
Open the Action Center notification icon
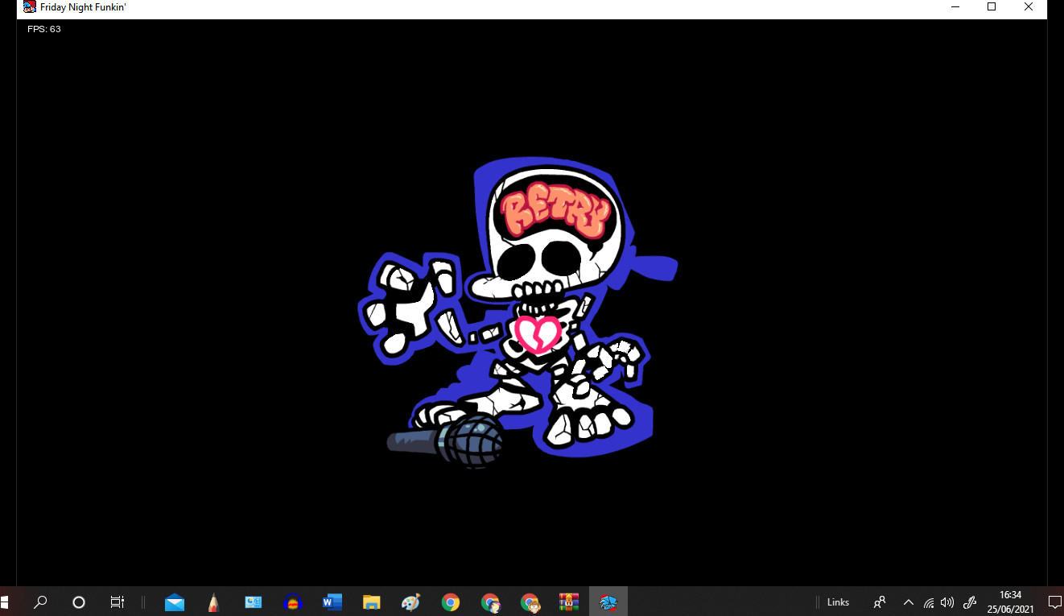(1055, 602)
